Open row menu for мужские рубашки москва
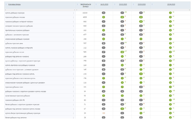Image resolution: width=193 pixels, height=124 pixels. 73,17
